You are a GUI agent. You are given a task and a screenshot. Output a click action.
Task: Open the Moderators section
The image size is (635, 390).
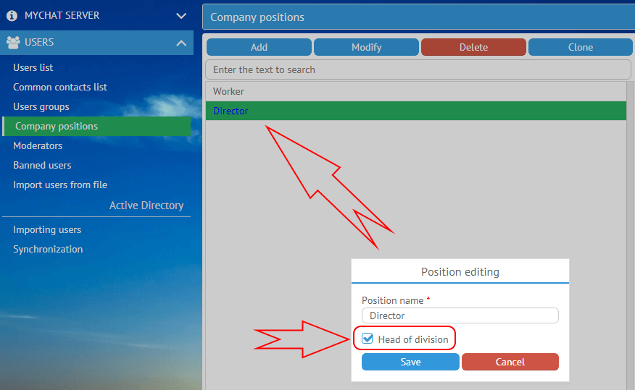[38, 145]
